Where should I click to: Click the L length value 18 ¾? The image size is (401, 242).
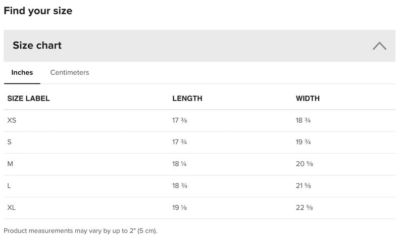[x=179, y=186]
